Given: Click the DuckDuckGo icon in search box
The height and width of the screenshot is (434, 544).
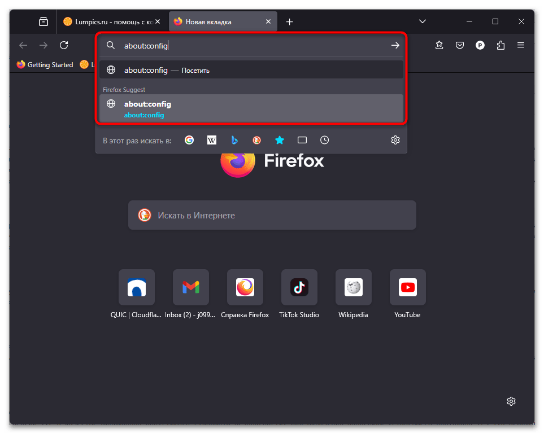Looking at the screenshot, I should point(144,215).
